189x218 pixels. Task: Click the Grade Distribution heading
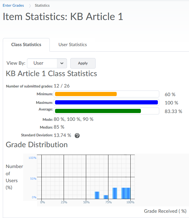click(x=37, y=145)
